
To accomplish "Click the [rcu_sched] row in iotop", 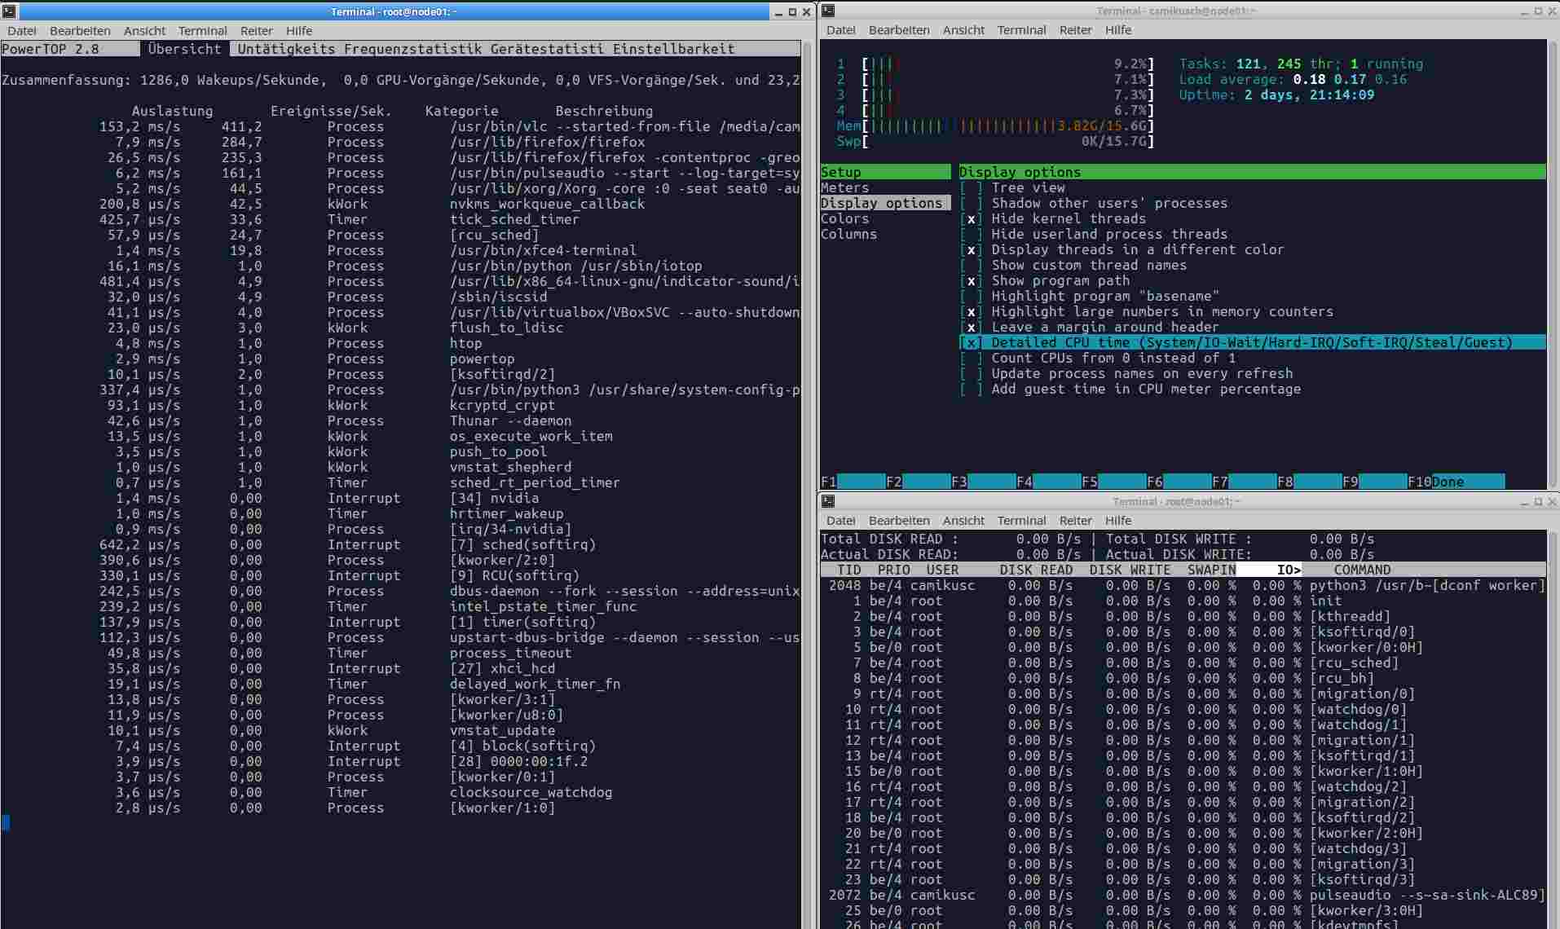I will coord(1183,663).
